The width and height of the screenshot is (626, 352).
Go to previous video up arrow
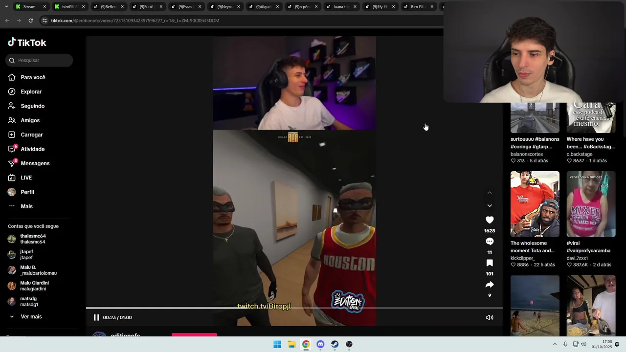click(x=490, y=193)
